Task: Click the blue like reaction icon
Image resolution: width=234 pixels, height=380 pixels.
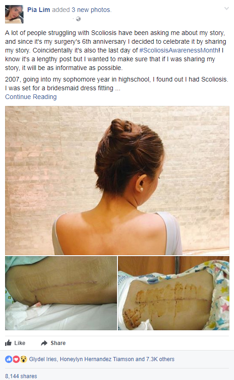Action: [9, 359]
